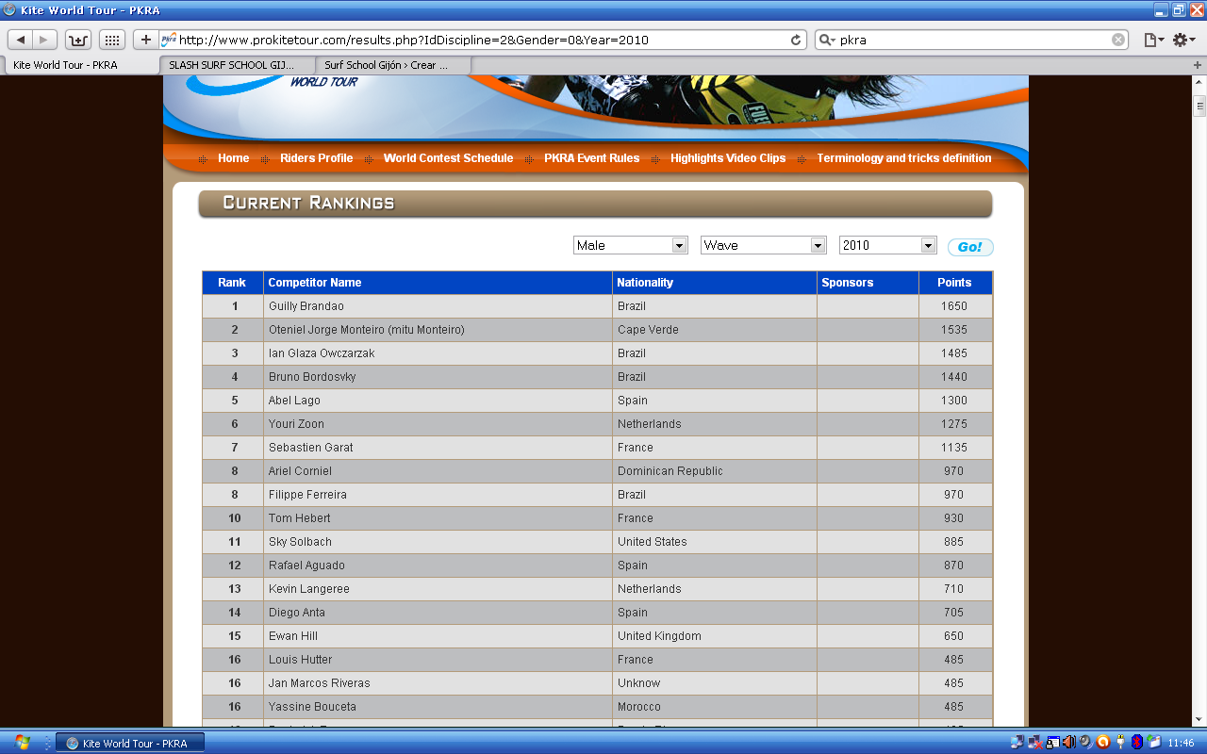Open World Contest Schedule menu item
This screenshot has width=1207, height=754.
(448, 158)
